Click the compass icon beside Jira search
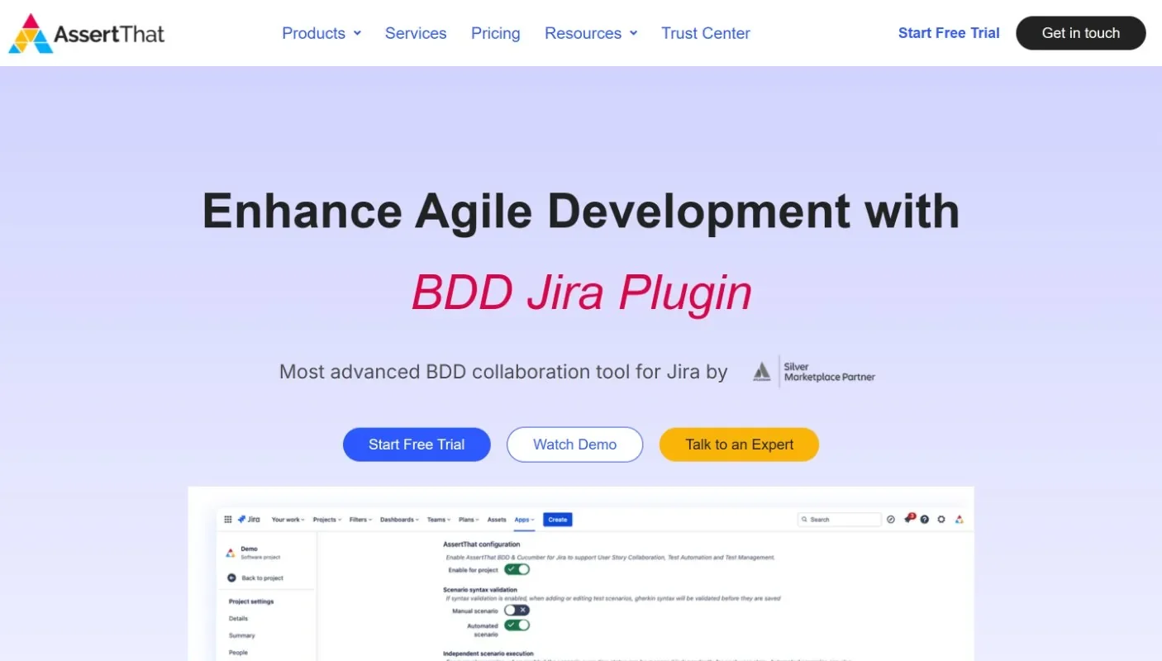The width and height of the screenshot is (1162, 661). 891,520
